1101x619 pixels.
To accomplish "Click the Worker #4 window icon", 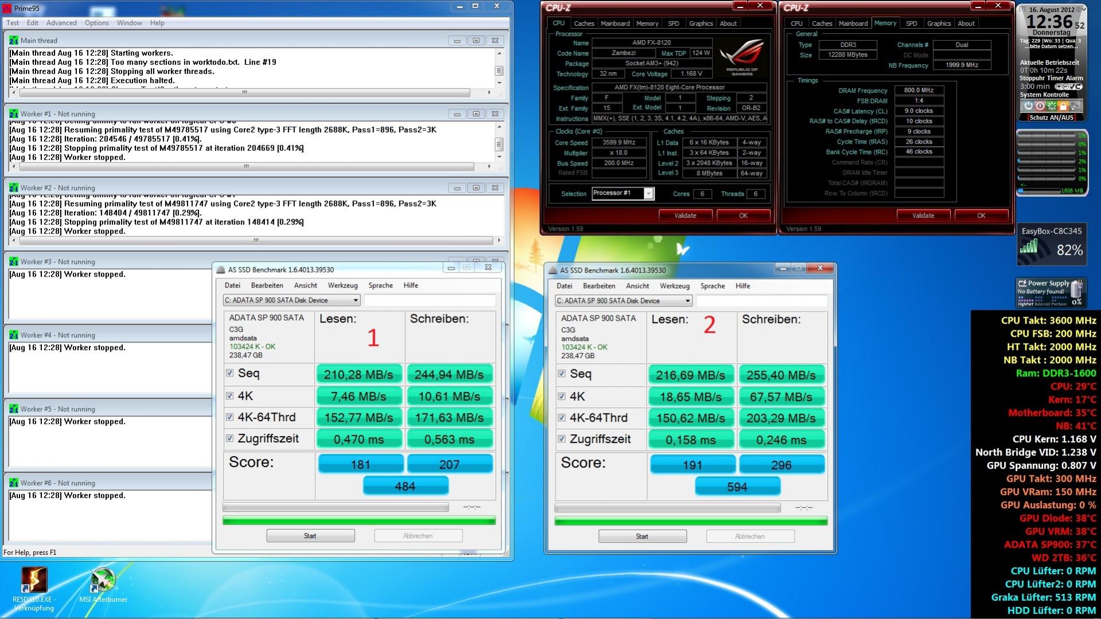I will point(13,335).
